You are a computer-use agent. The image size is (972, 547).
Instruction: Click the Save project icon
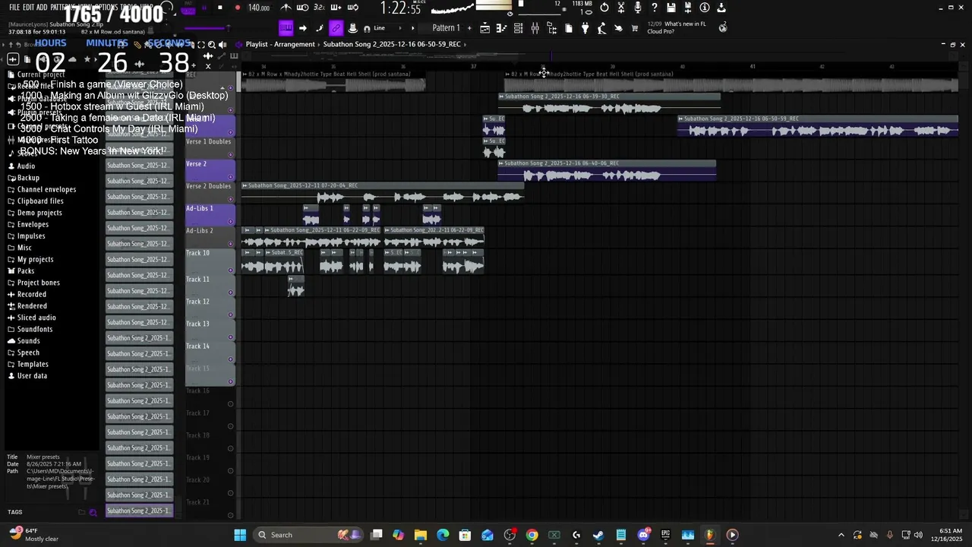(671, 8)
